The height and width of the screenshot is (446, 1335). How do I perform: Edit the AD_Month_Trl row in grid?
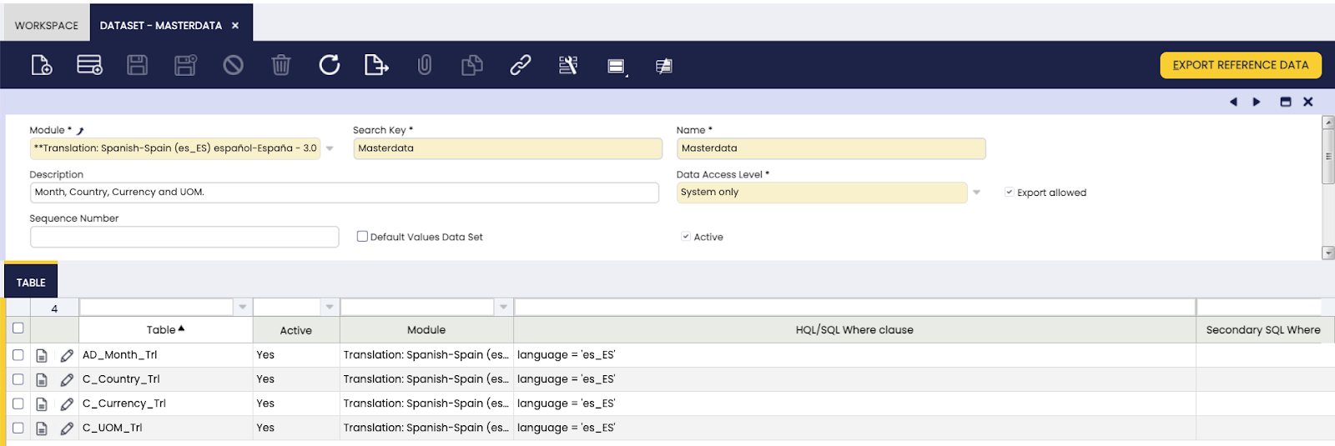tap(67, 356)
